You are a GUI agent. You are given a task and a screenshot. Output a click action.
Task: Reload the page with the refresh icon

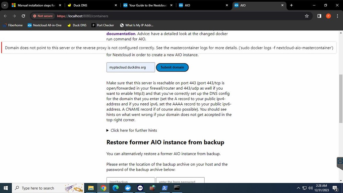(x=23, y=16)
